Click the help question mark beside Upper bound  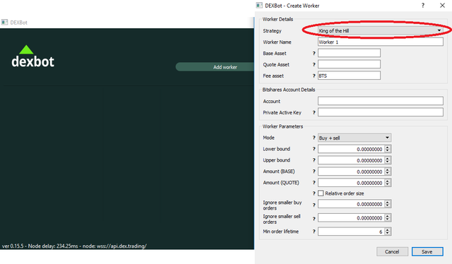314,160
